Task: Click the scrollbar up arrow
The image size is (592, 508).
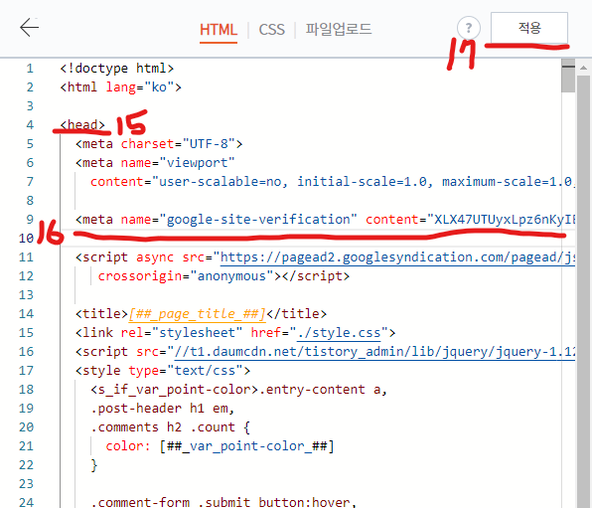Action: pos(583,68)
